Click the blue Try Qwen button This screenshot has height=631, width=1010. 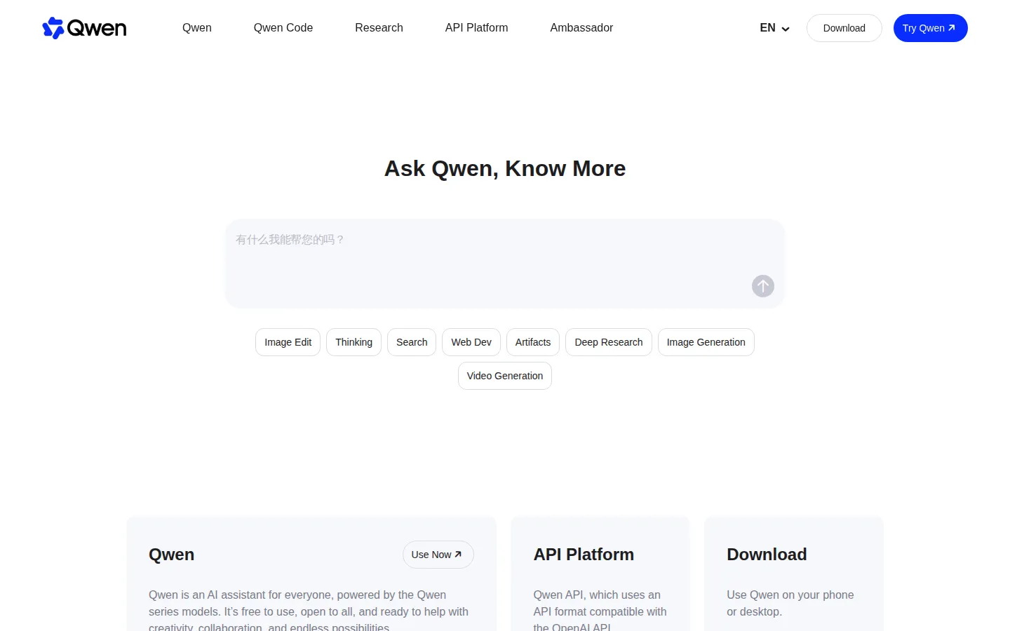pyautogui.click(x=931, y=28)
